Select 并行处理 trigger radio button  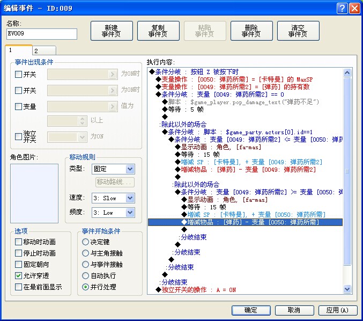85,287
